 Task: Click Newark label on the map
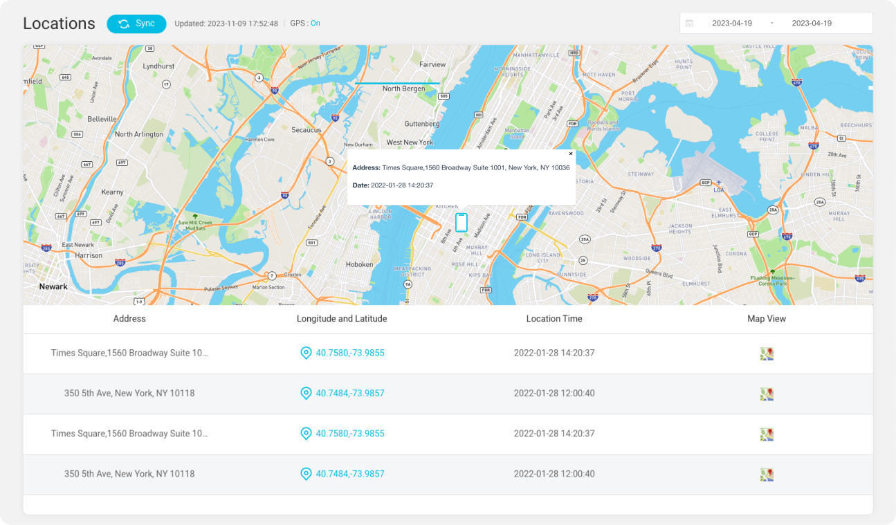53,286
